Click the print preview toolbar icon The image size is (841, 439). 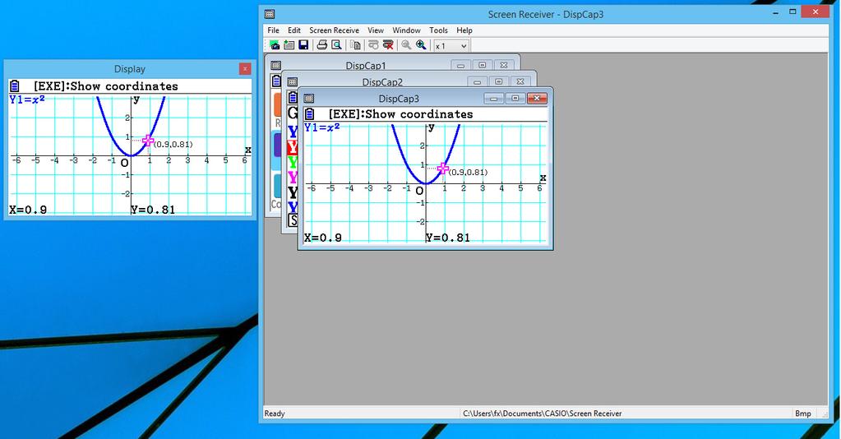click(336, 45)
